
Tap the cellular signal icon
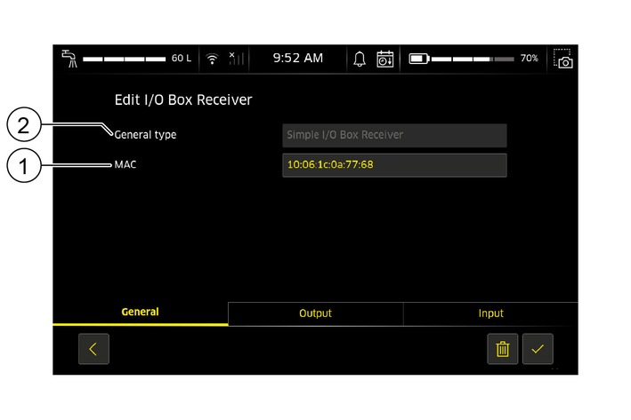[235, 59]
